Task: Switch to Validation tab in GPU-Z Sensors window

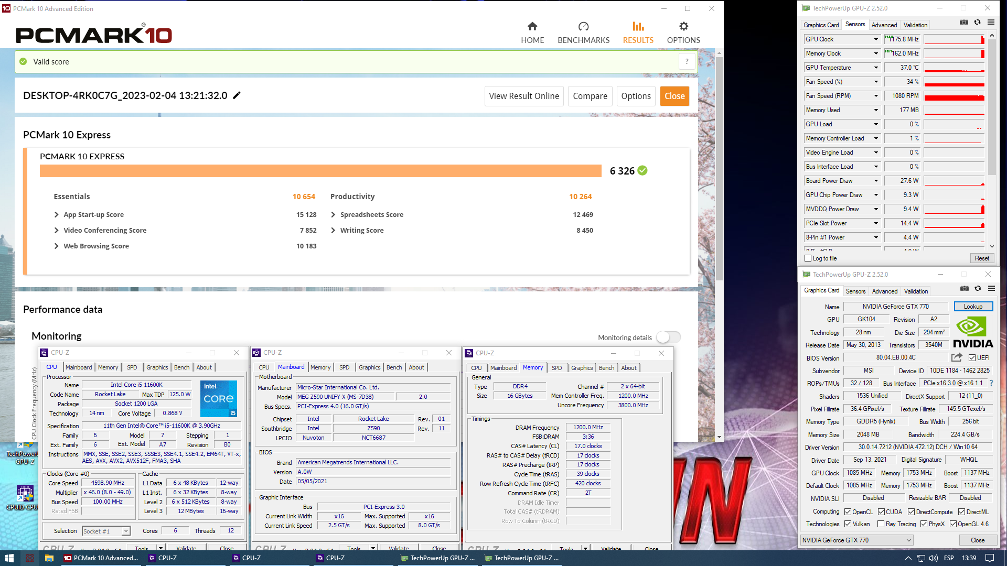Action: click(915, 25)
